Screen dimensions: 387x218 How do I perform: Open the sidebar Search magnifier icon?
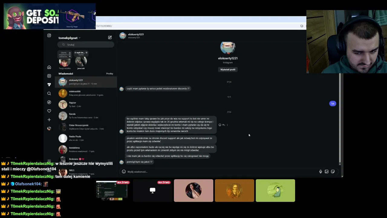49,94
